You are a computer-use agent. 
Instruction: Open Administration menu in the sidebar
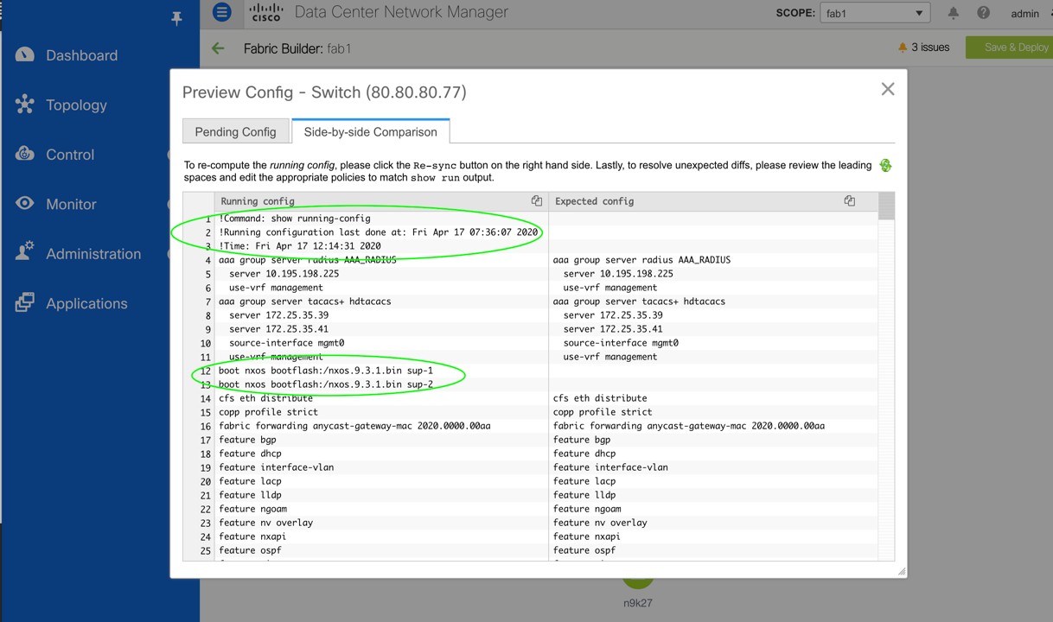[x=93, y=254]
